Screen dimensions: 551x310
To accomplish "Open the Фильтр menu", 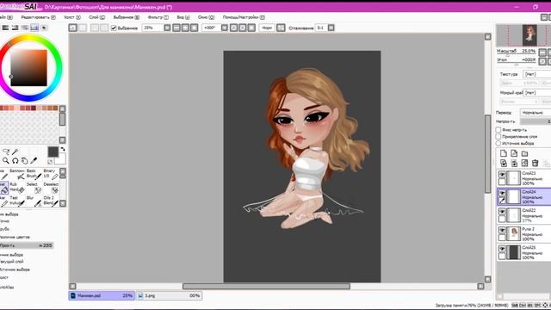I will [x=158, y=17].
